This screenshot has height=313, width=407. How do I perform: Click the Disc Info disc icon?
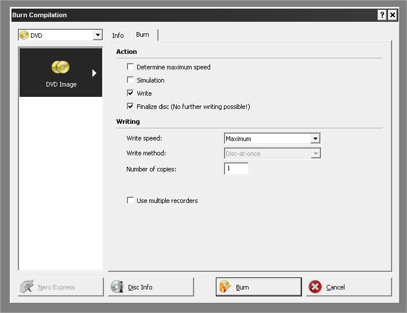click(x=117, y=287)
